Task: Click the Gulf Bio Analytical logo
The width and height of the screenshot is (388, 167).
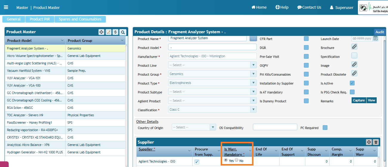Action: click(x=373, y=7)
